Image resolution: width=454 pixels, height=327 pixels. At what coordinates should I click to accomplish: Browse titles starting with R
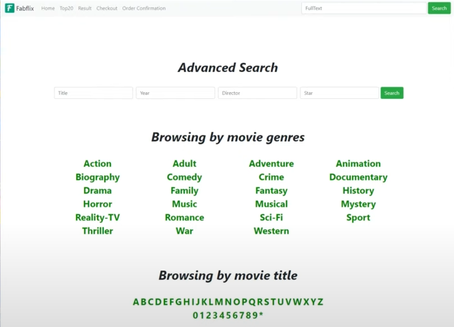[260, 302]
